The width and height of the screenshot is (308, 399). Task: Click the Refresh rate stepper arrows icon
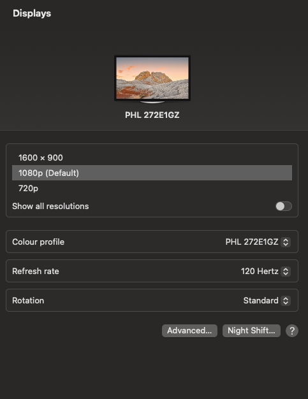click(x=286, y=272)
